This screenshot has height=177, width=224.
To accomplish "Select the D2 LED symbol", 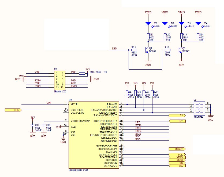I will pos(165,23).
